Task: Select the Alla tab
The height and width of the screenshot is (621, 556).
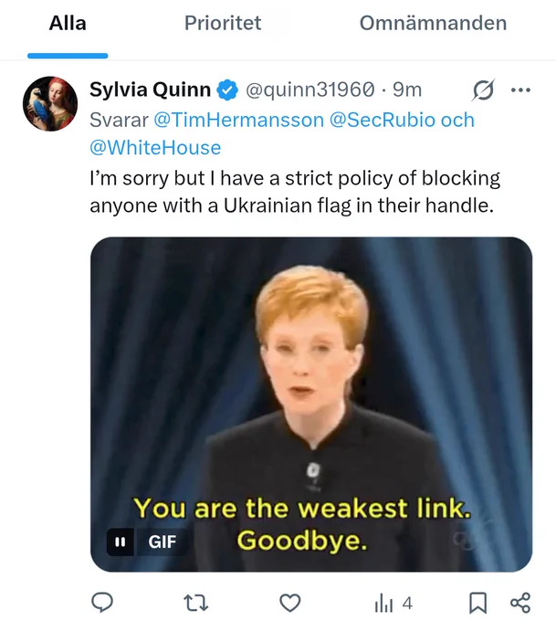Action: point(68,23)
